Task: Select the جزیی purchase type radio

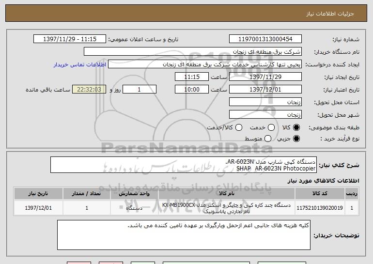Action: tap(296, 139)
